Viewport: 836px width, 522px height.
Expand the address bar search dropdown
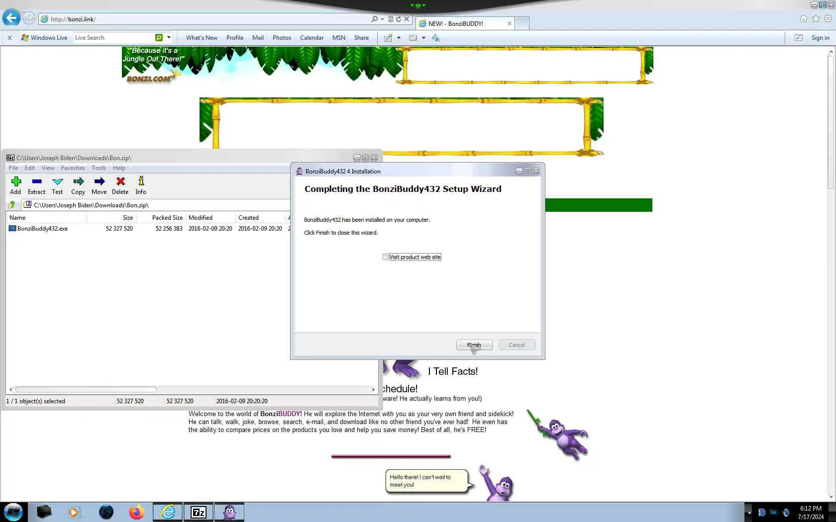(382, 19)
